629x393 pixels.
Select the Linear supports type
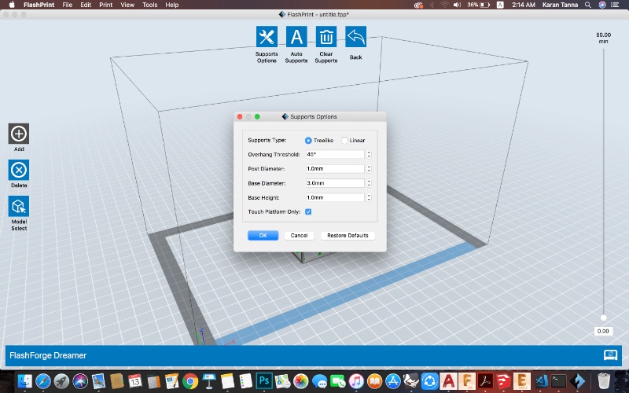(344, 141)
